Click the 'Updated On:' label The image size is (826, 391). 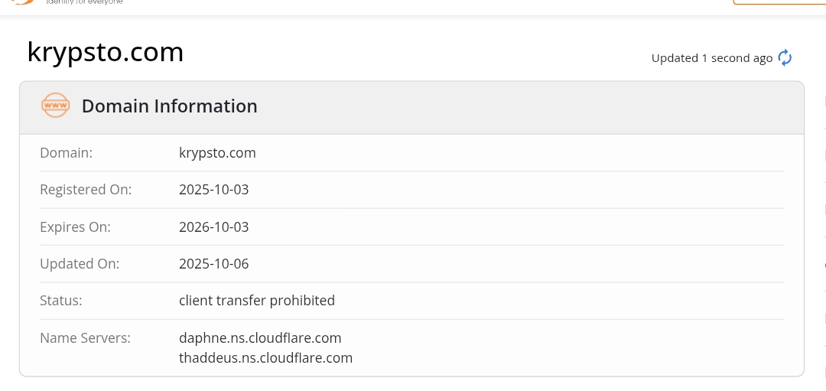pyautogui.click(x=80, y=264)
